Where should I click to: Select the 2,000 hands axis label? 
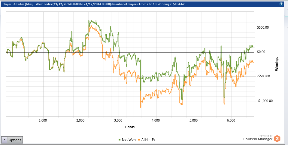click(x=80, y=121)
